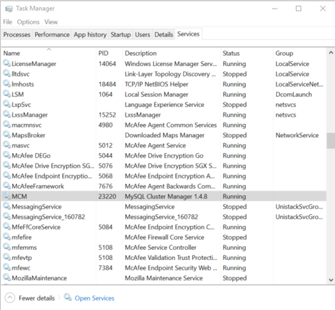The image size is (335, 310).
Task: Sort by the Group column header
Action: click(299, 53)
